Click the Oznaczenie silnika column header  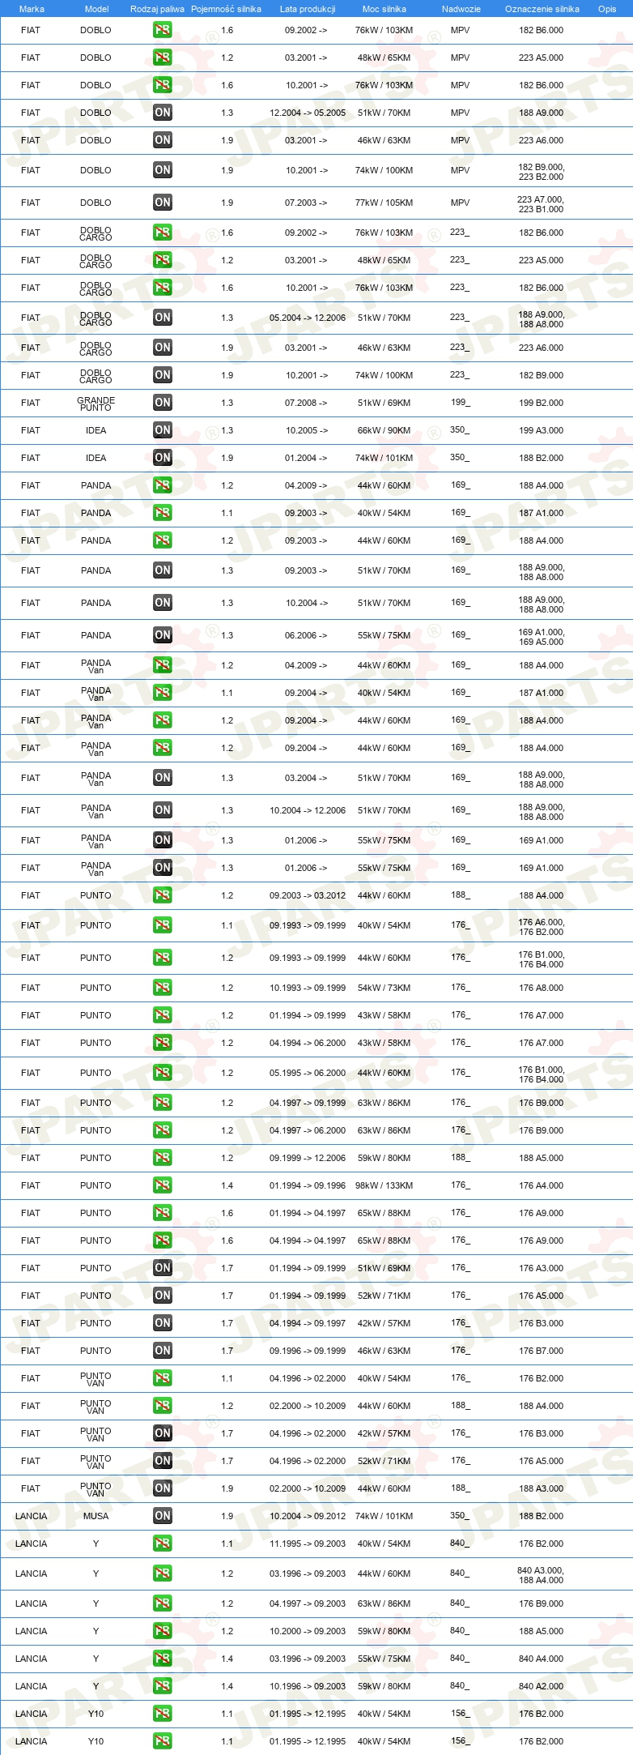pos(542,9)
